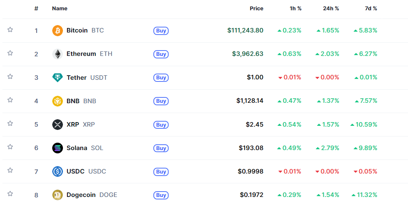Star Bitcoin to add to watchlist
The image size is (408, 206).
(10, 30)
